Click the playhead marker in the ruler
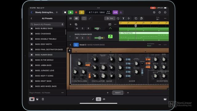This screenshot has height=111, width=197. 136,26
